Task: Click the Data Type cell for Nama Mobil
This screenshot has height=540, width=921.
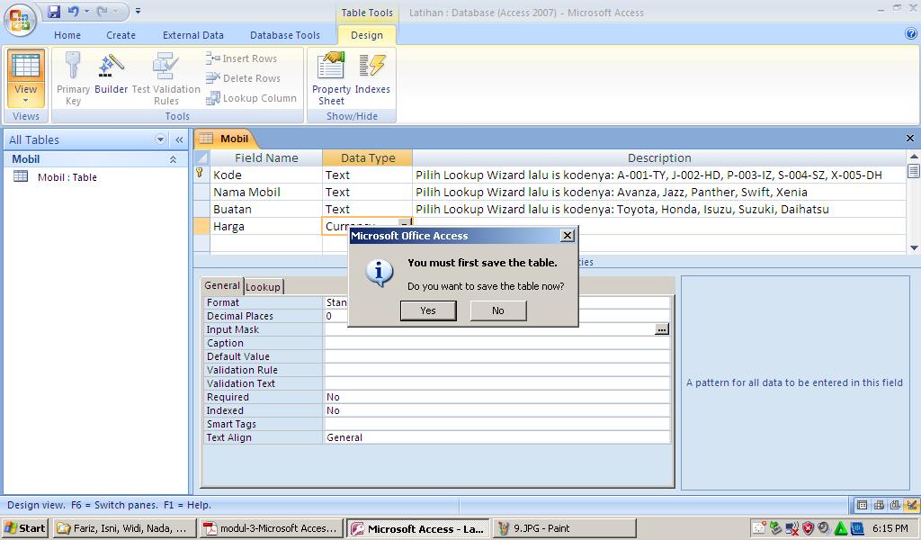Action: click(x=367, y=192)
